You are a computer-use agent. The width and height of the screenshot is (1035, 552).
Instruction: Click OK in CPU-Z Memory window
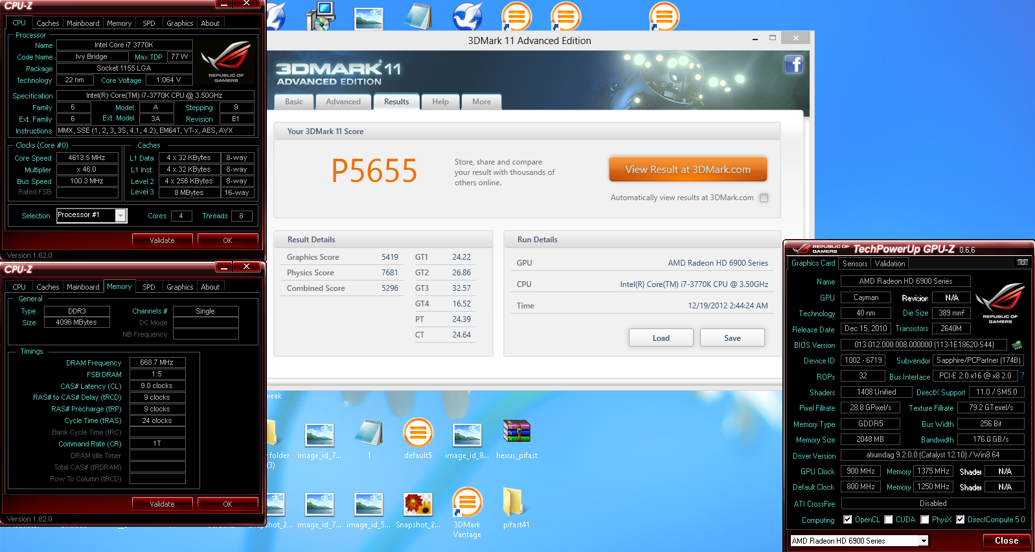tap(227, 504)
